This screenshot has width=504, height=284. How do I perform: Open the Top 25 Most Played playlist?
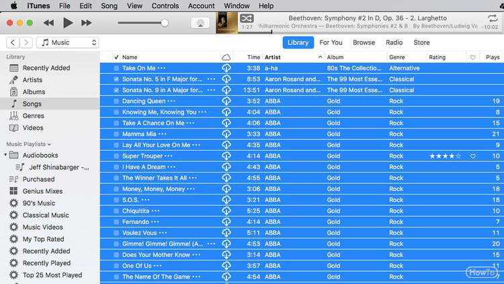[x=52, y=275]
